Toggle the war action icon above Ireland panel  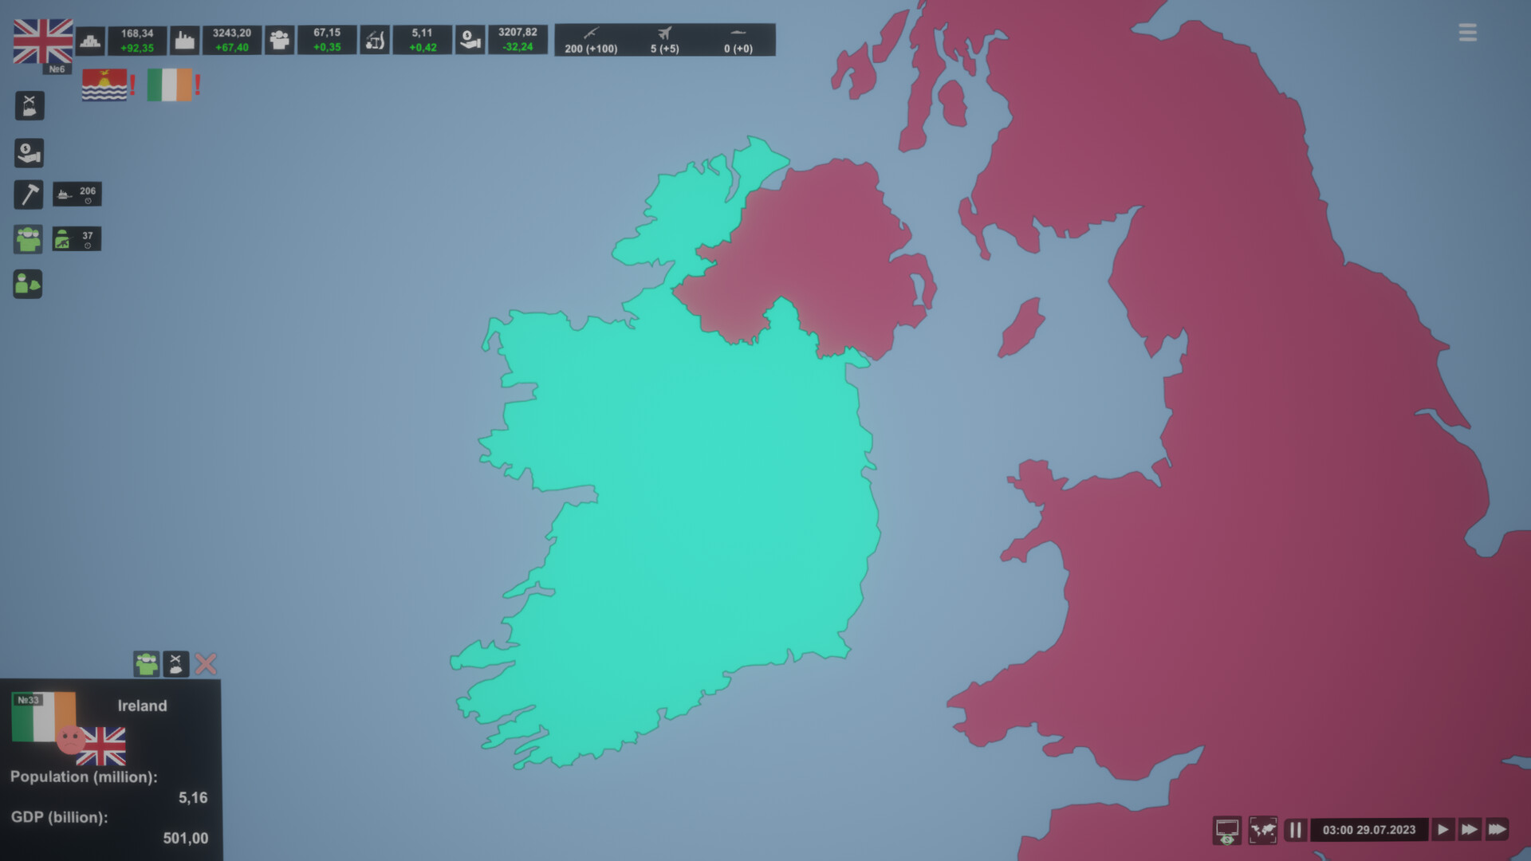tap(175, 663)
